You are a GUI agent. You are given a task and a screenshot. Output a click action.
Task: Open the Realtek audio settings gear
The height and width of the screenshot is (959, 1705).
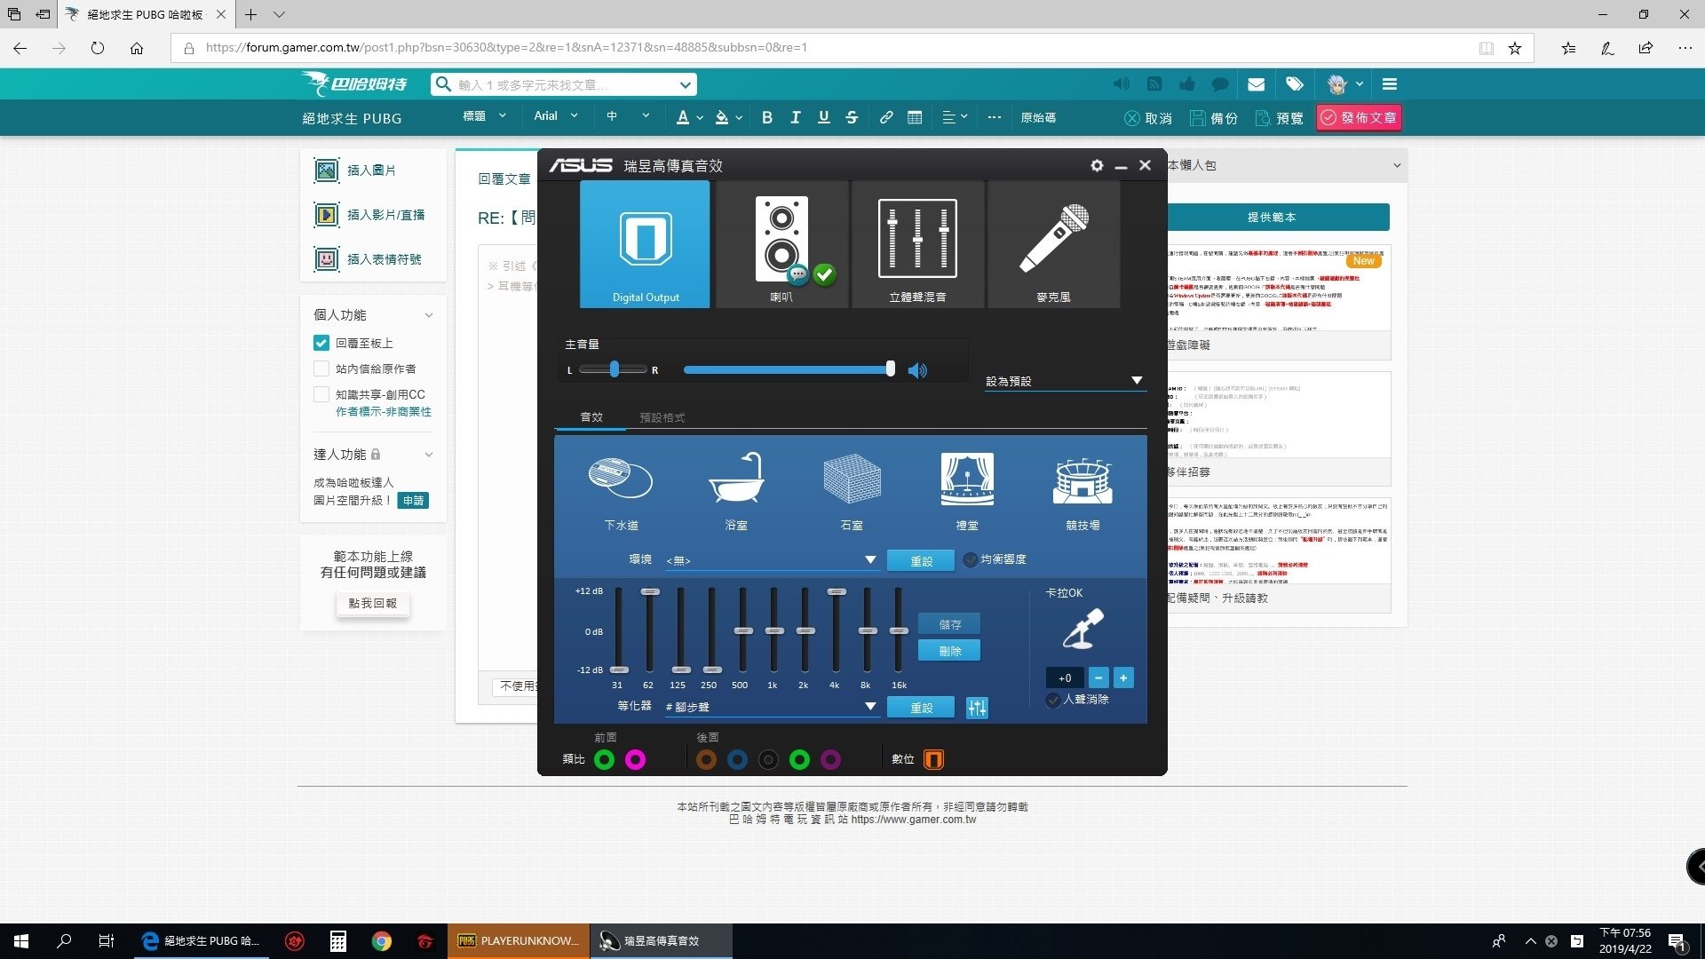click(1097, 166)
